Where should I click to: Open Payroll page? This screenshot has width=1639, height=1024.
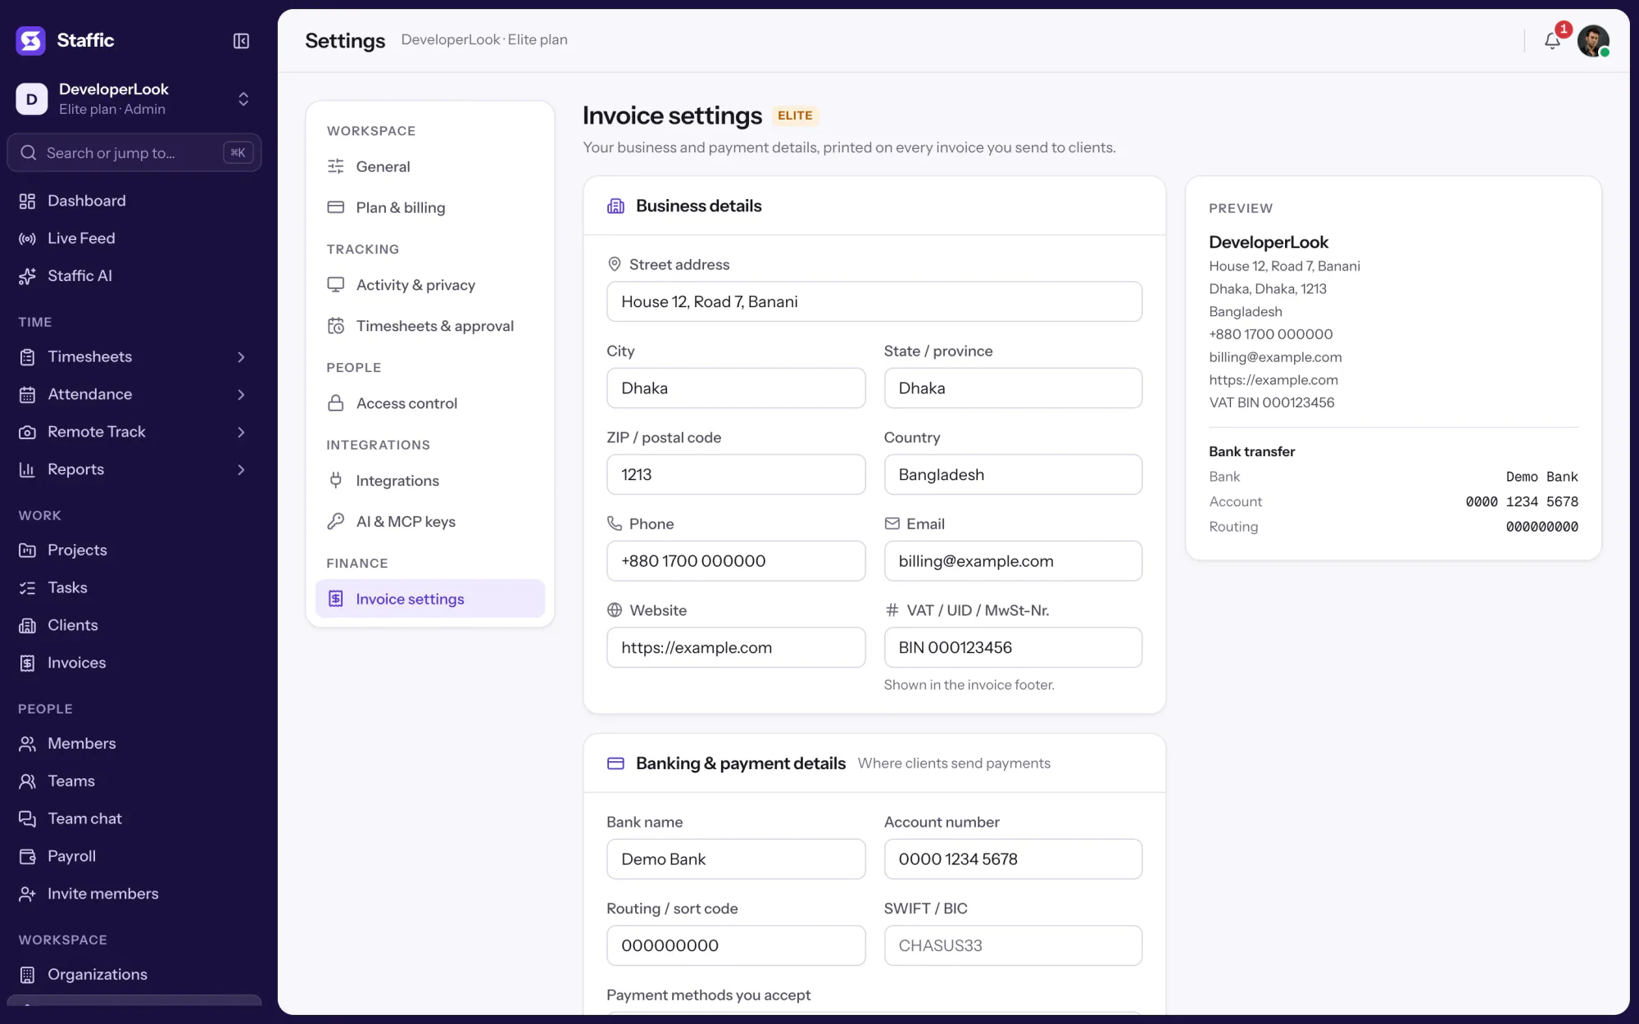point(134,856)
